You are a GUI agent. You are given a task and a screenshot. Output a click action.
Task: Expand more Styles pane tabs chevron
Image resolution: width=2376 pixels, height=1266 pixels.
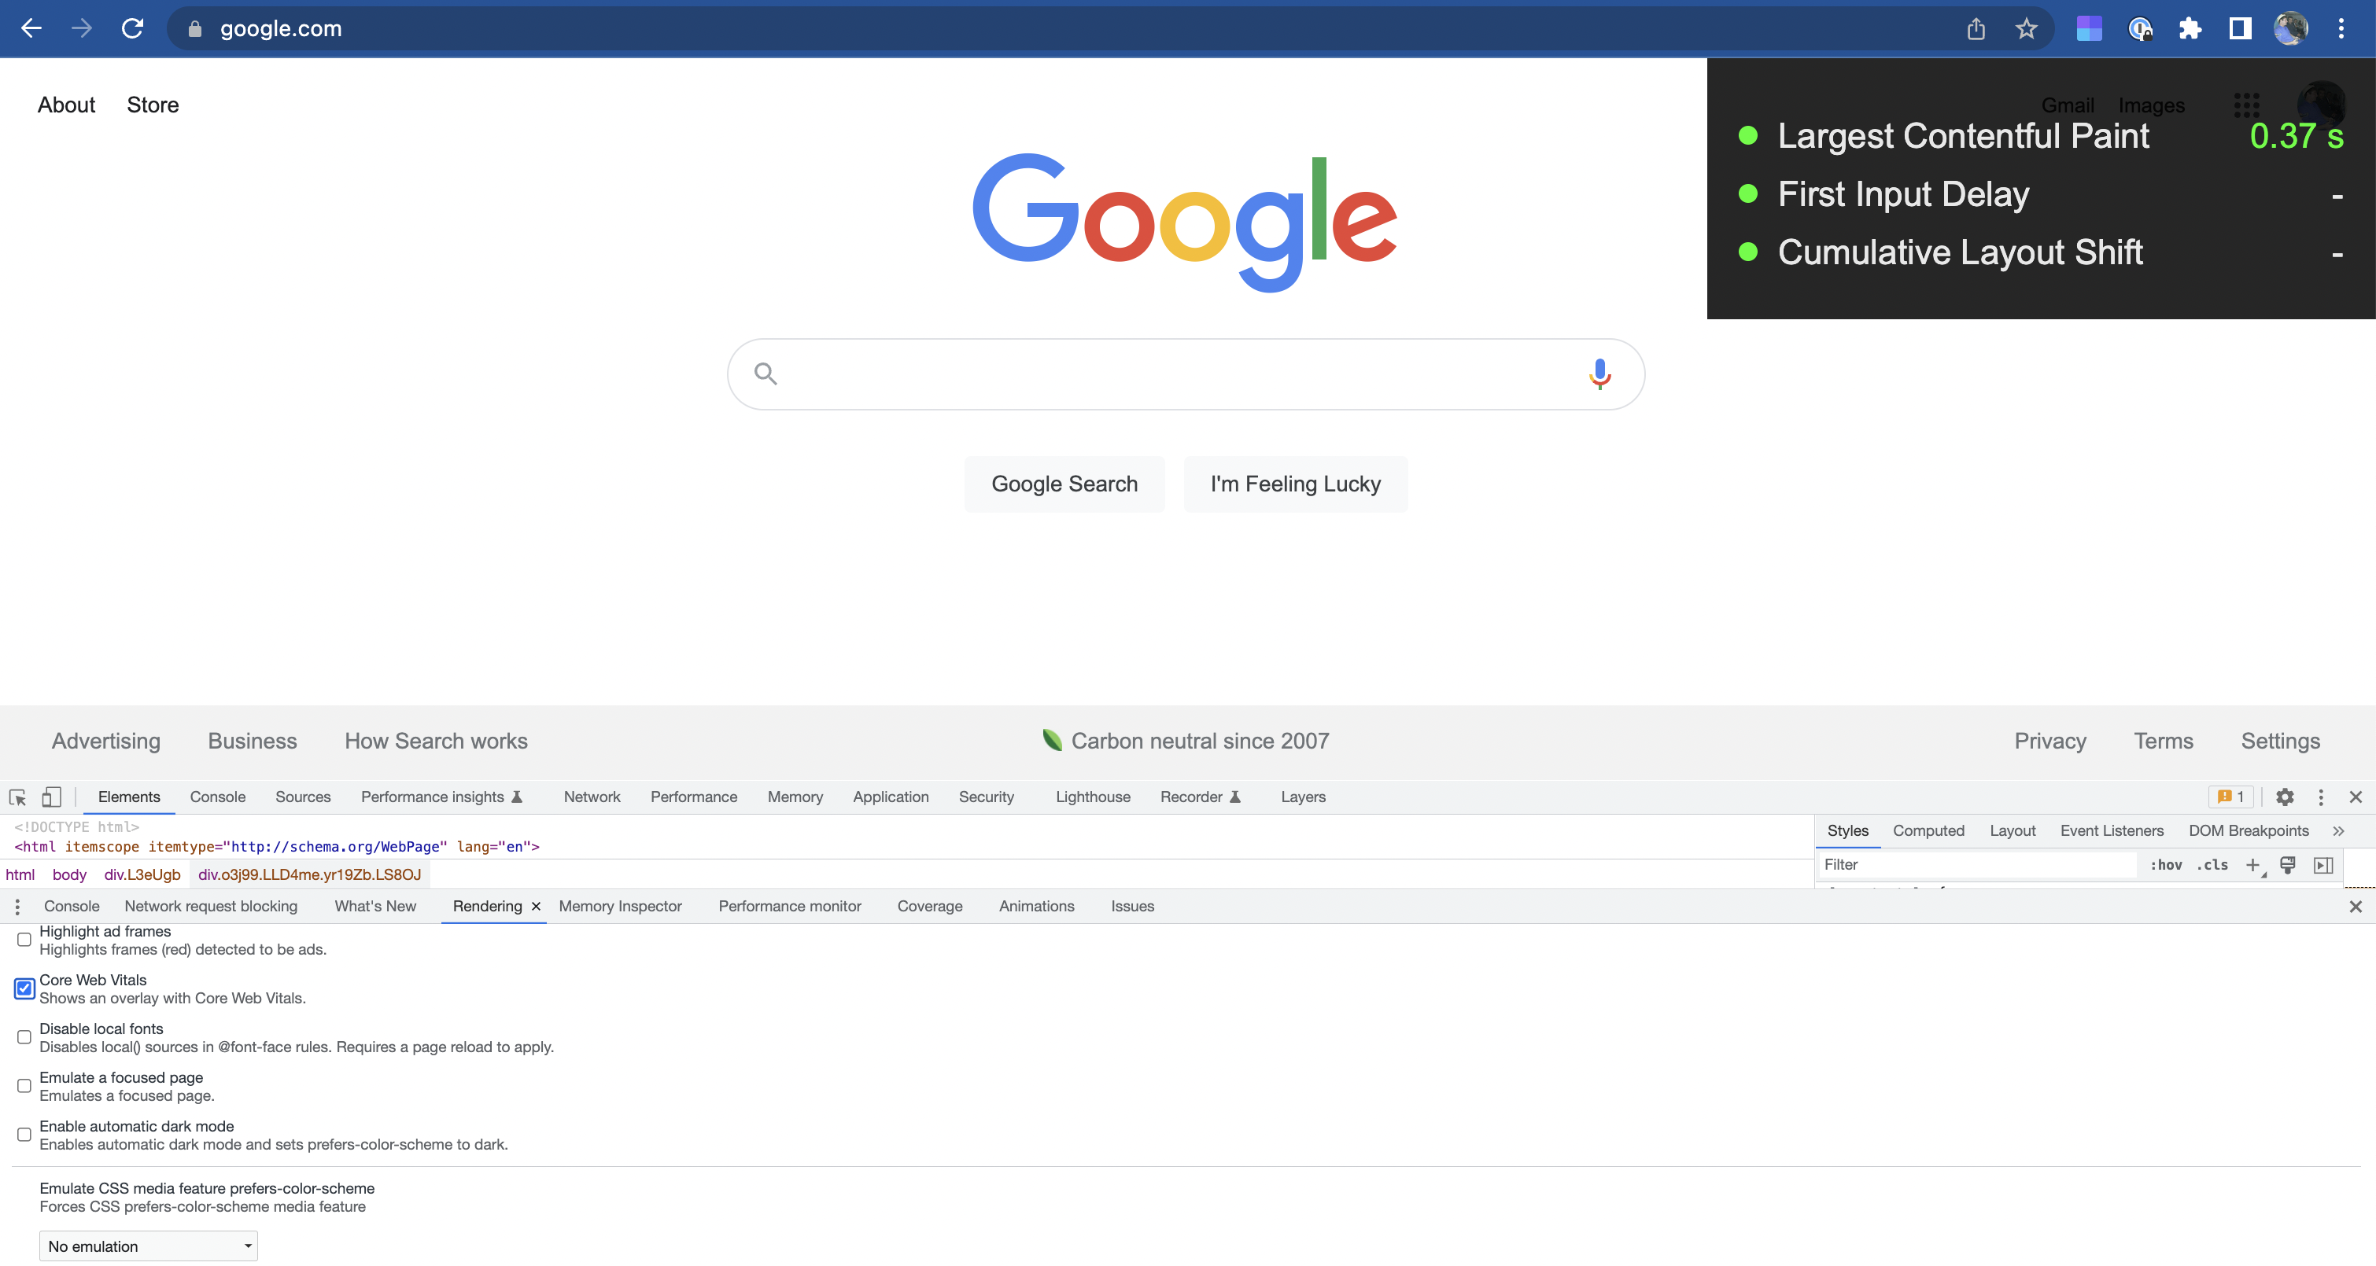click(2338, 831)
